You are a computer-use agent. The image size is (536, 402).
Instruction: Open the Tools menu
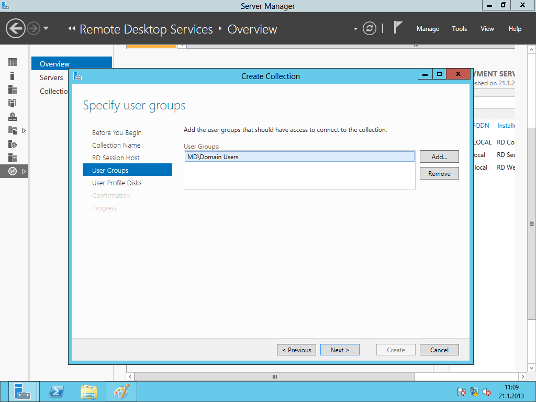point(459,29)
